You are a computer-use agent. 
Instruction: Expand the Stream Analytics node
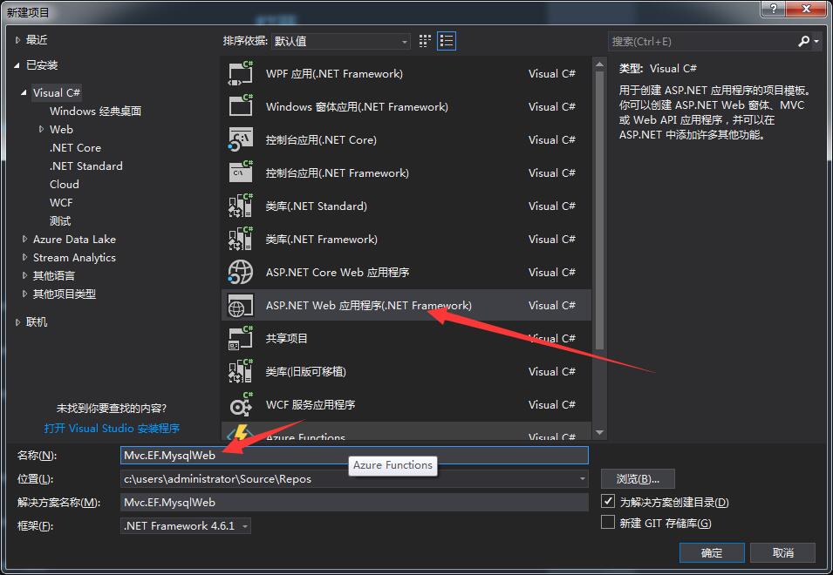tap(24, 257)
